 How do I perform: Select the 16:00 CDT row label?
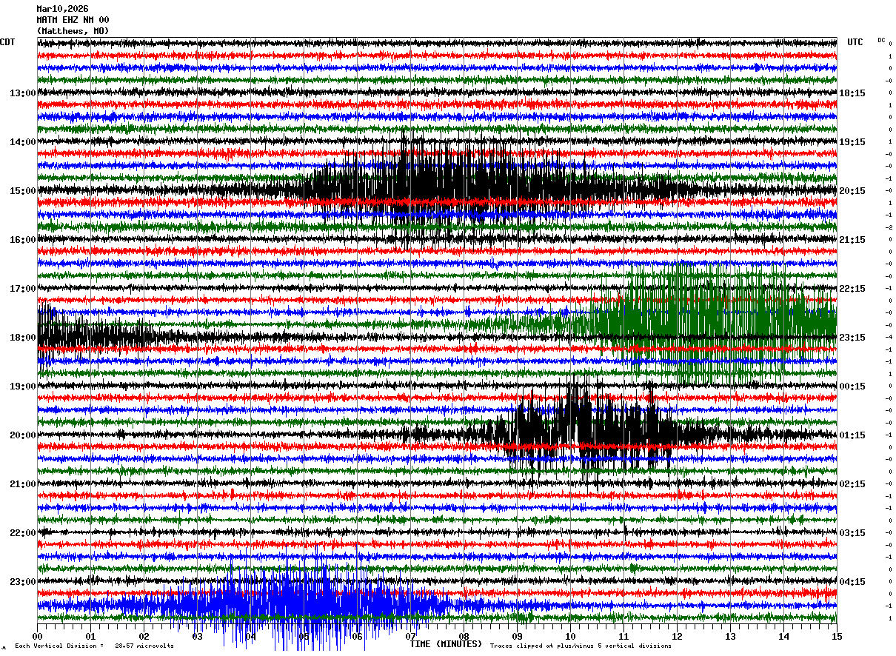[x=23, y=240]
